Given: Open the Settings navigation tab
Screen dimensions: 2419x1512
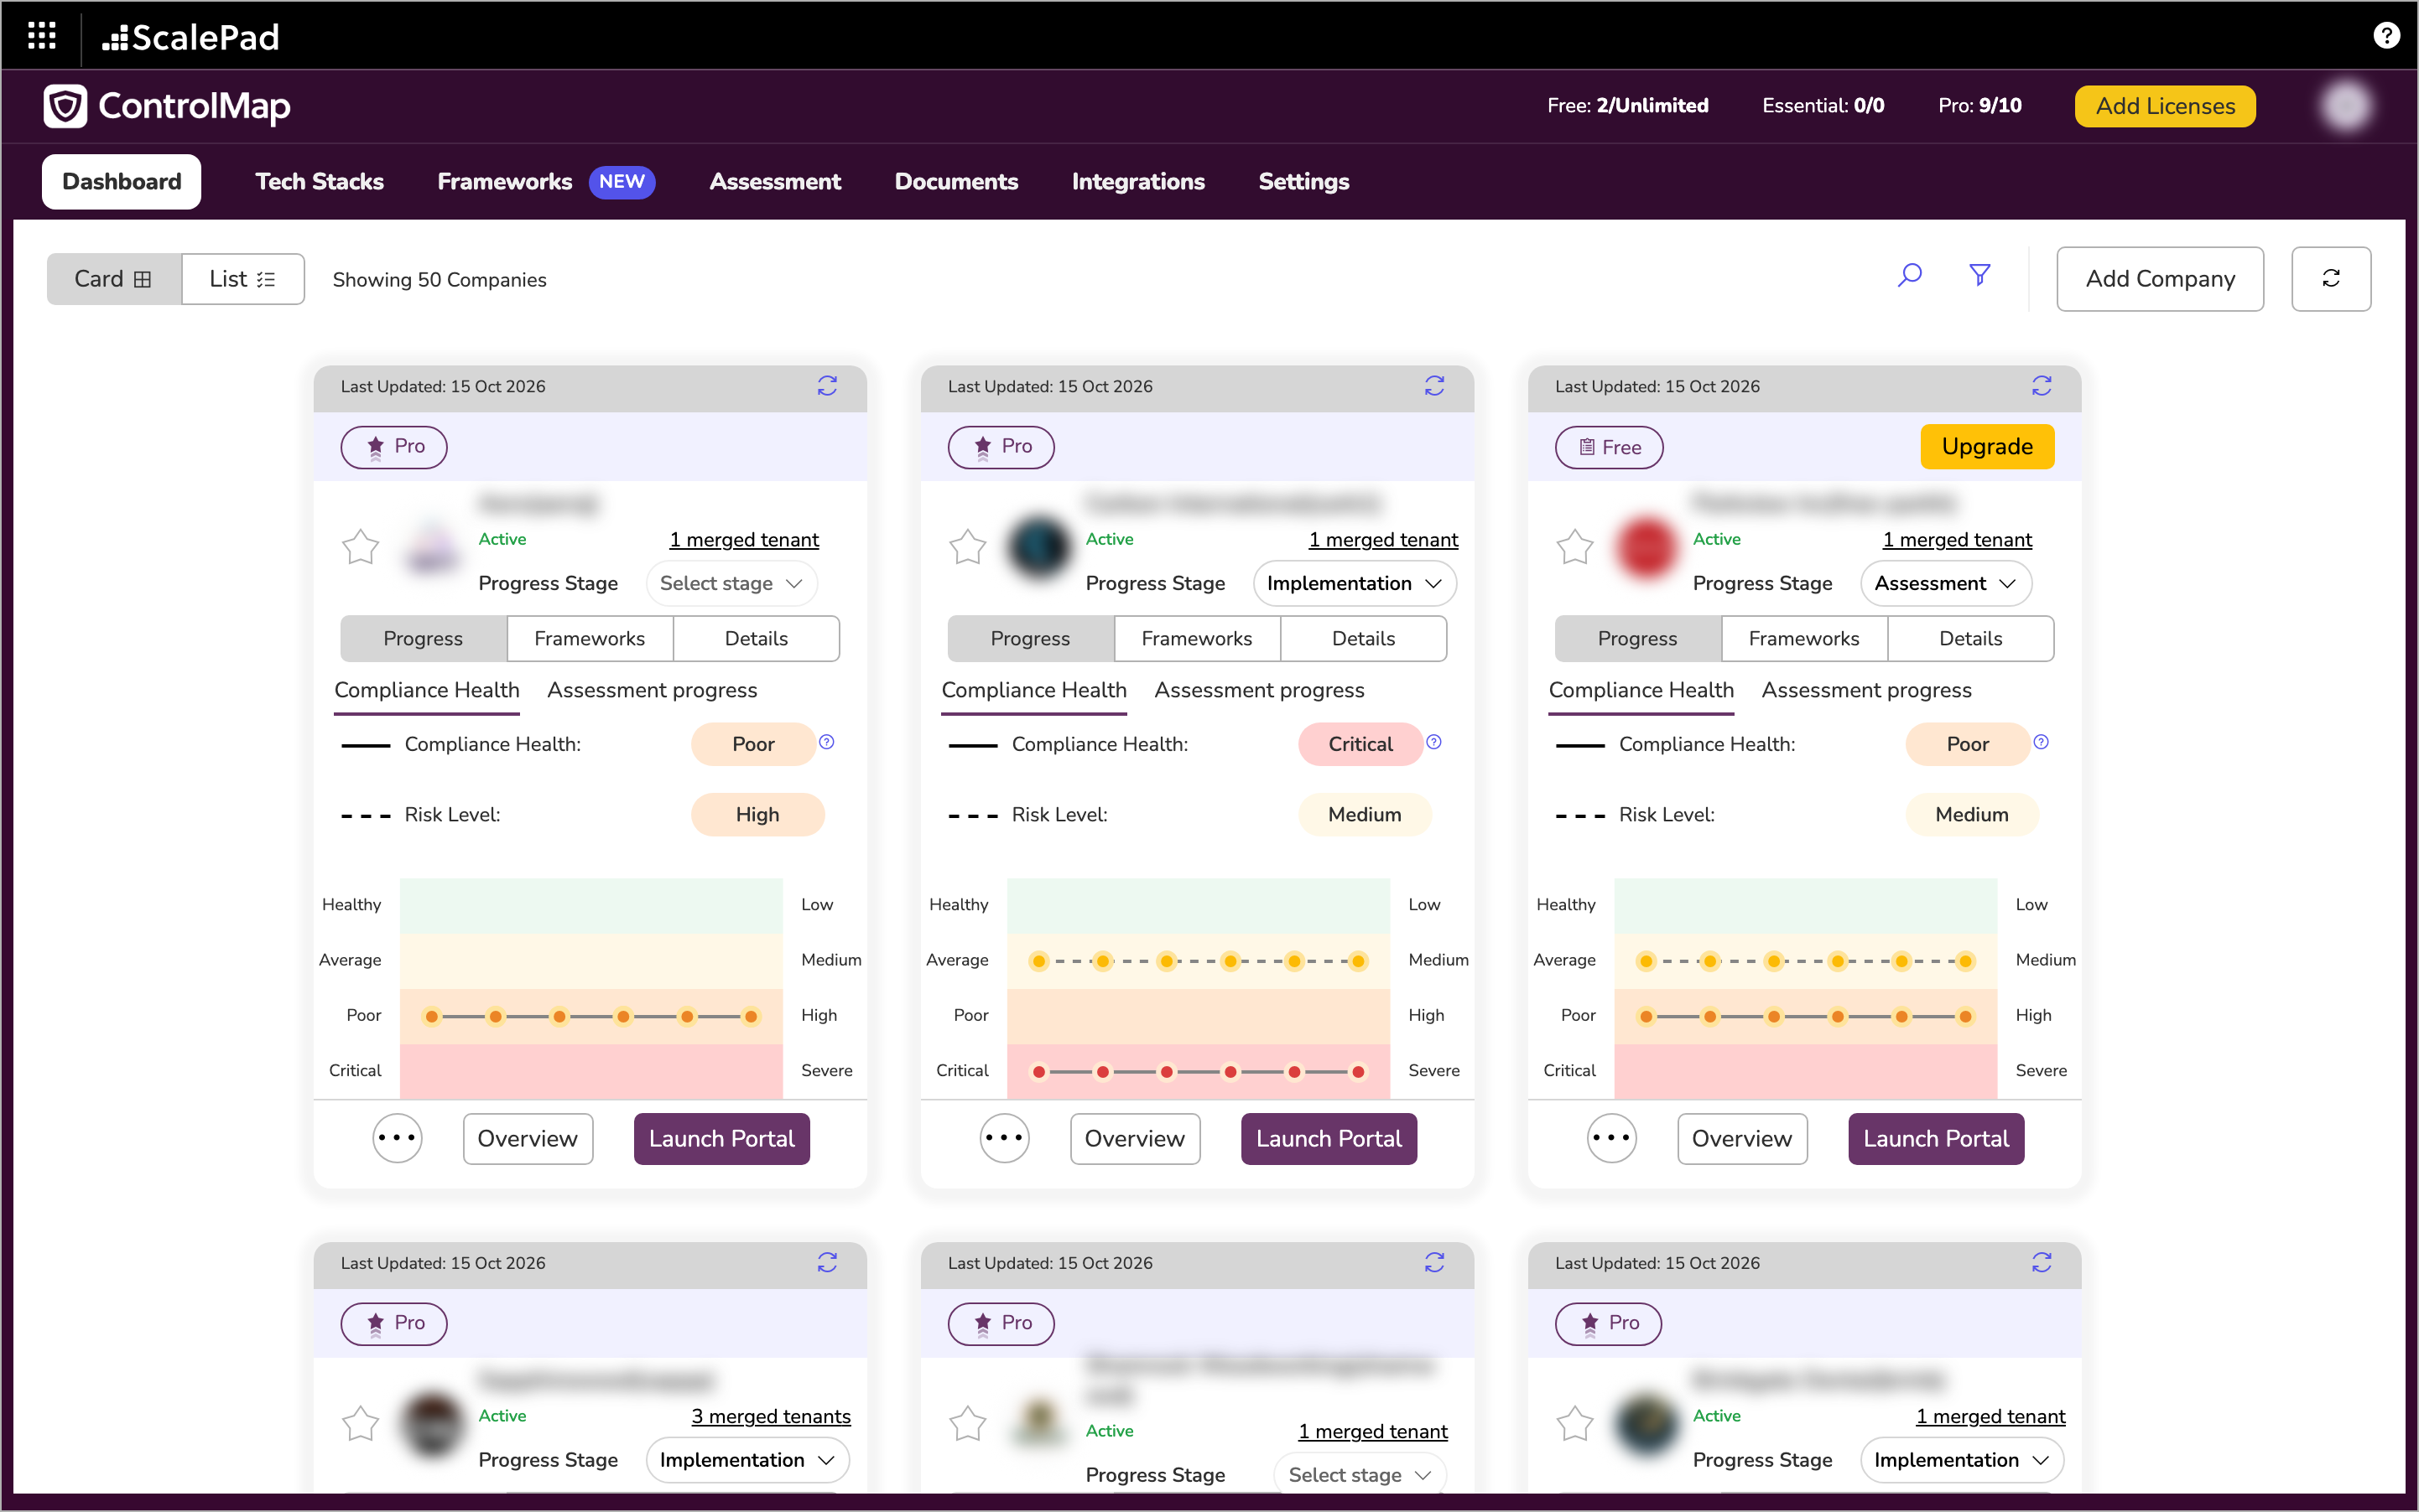Looking at the screenshot, I should [x=1303, y=181].
